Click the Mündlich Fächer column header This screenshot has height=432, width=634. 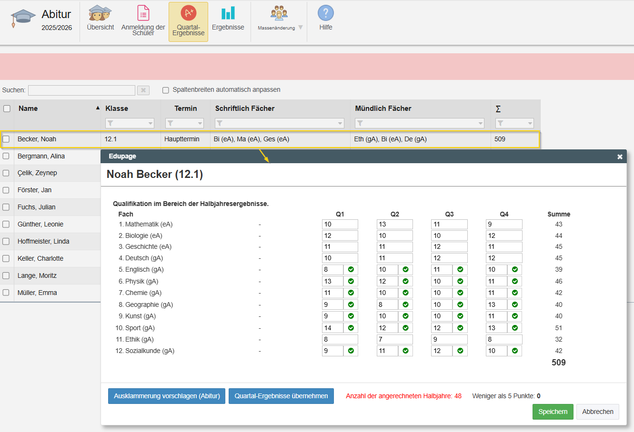[383, 108]
